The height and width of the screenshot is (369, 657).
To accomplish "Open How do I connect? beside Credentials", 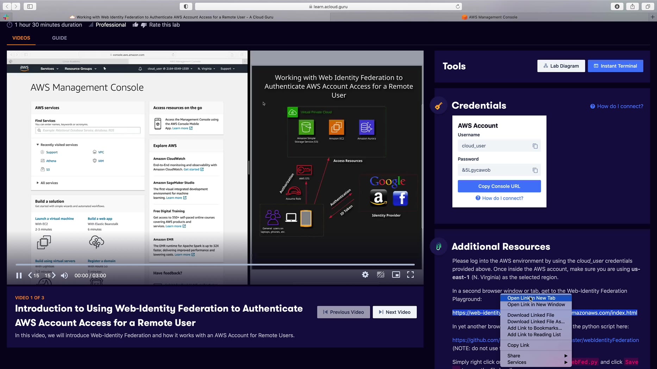I will click(x=617, y=106).
